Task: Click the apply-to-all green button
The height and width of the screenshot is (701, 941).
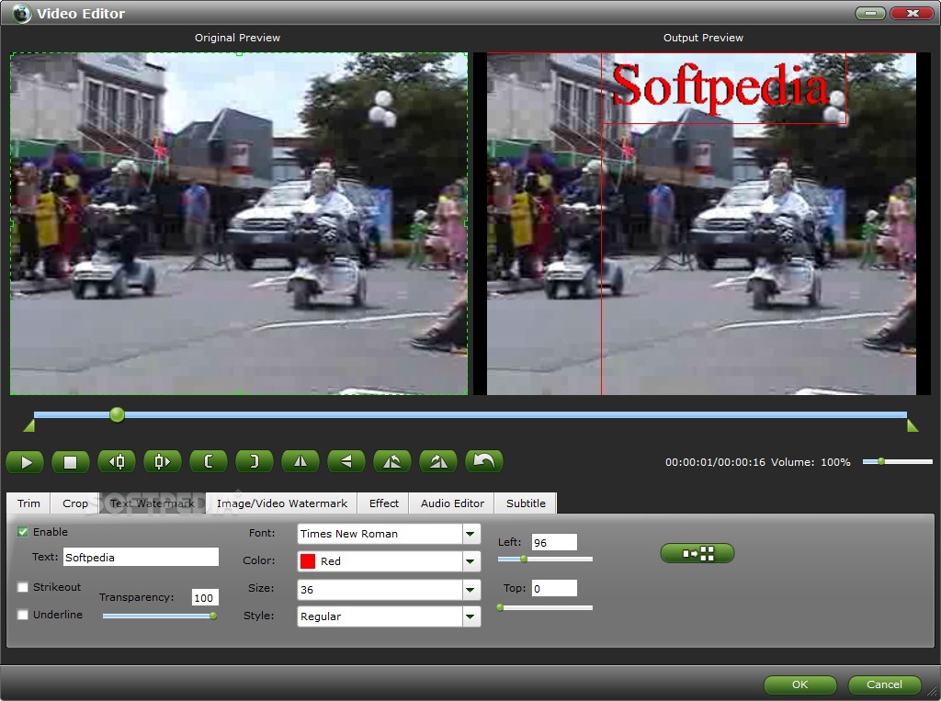Action: [697, 553]
